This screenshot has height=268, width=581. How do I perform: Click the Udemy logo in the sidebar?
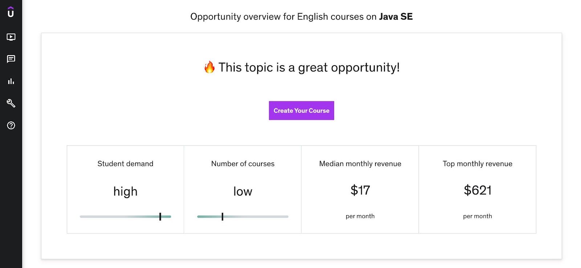pos(11,12)
